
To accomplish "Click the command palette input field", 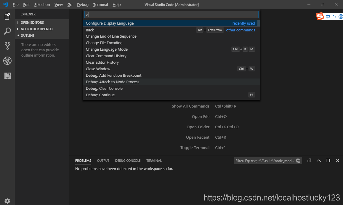I will (171, 15).
